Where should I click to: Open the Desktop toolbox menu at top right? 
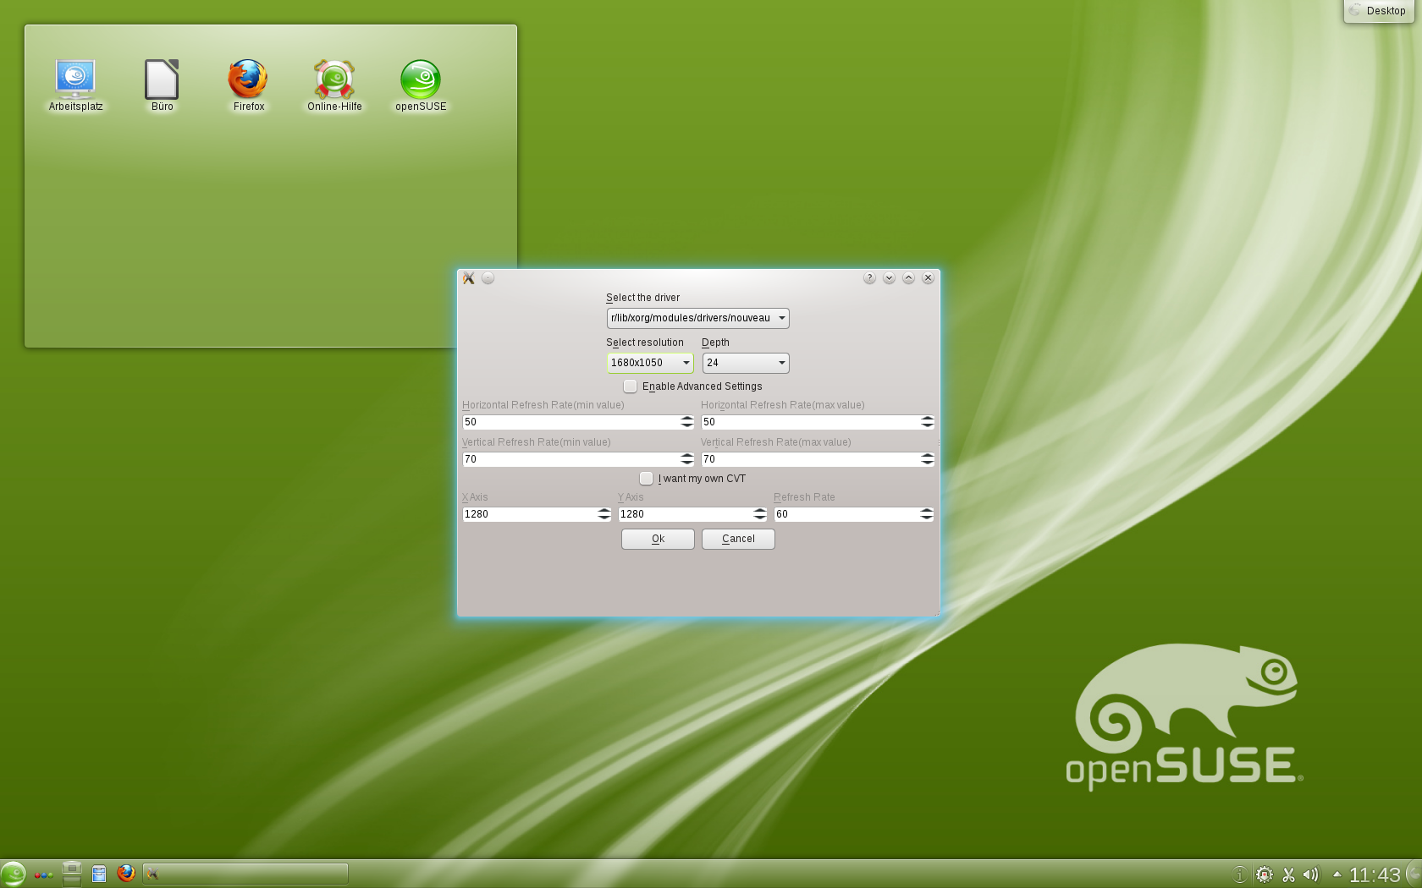1377,11
